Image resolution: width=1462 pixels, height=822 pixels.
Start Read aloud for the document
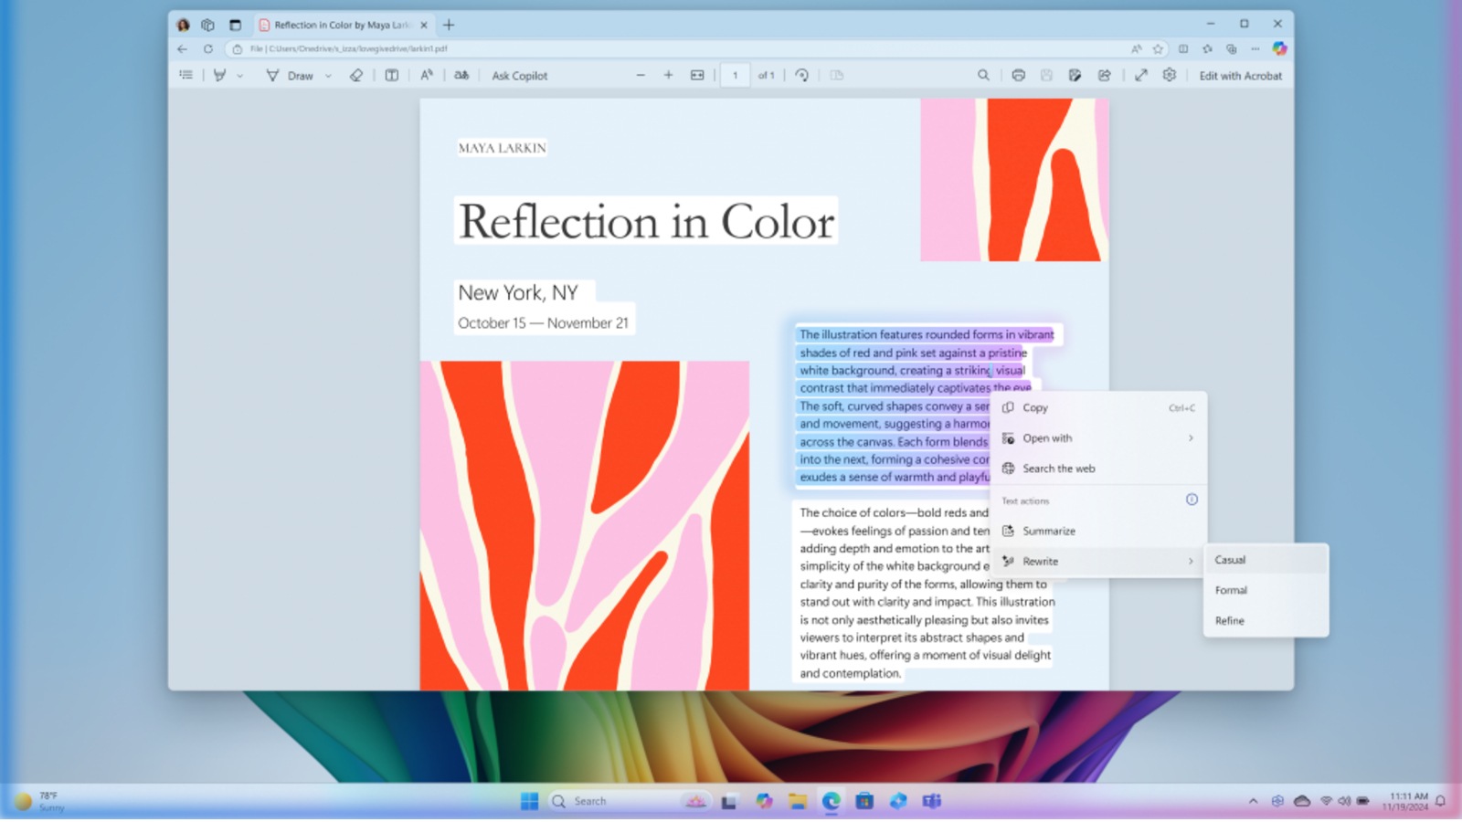tap(426, 75)
